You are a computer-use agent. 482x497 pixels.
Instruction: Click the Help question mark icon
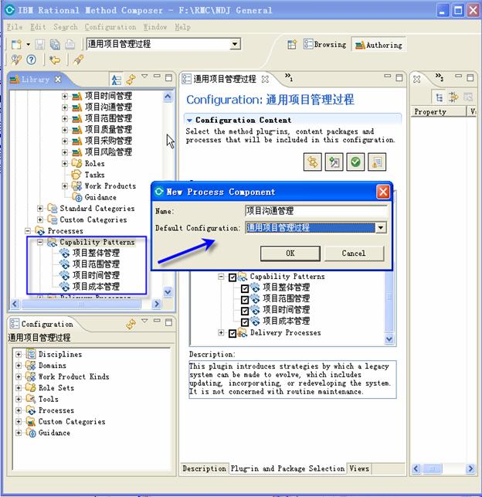coord(32,60)
